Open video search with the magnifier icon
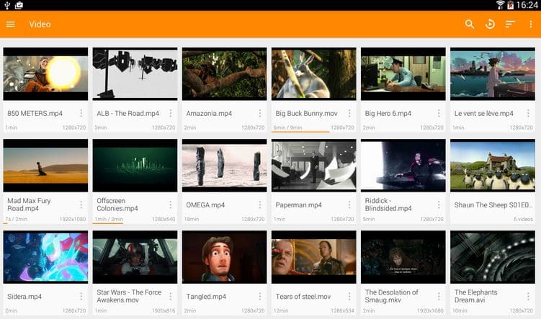The height and width of the screenshot is (319, 541). tap(469, 24)
